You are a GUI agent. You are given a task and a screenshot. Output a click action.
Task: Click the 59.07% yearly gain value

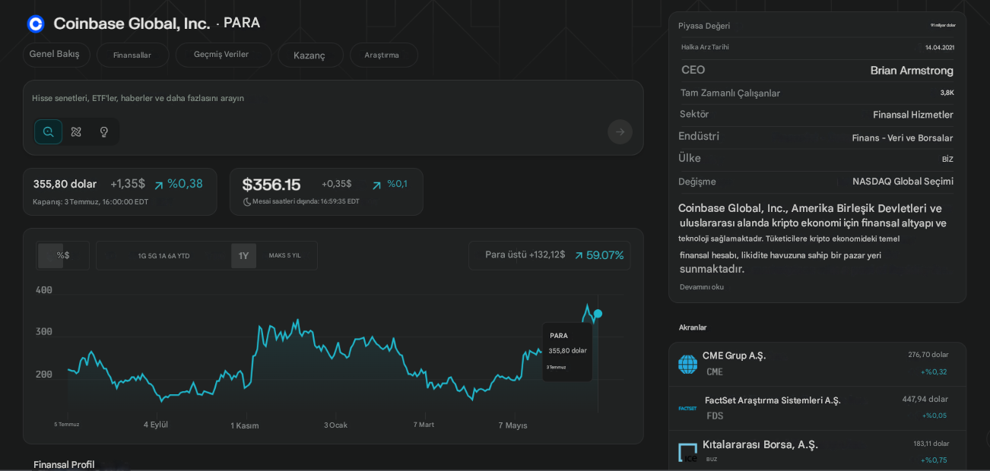point(605,255)
